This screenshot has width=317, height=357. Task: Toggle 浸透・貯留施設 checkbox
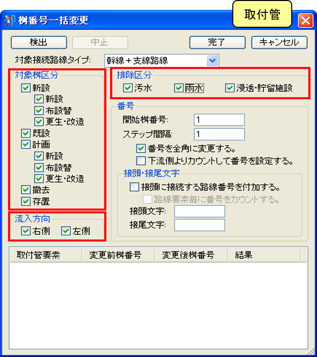pyautogui.click(x=230, y=88)
